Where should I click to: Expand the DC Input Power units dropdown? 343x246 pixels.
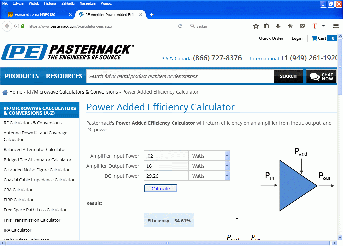227,176
